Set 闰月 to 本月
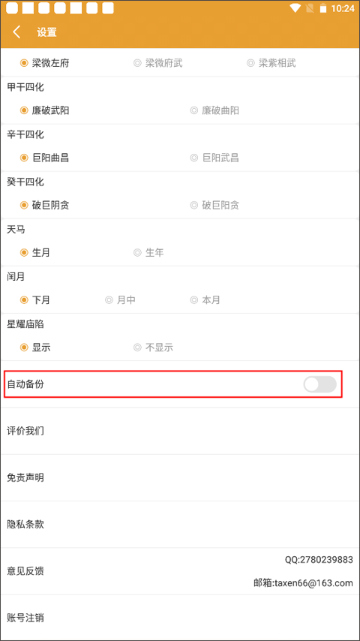The width and height of the screenshot is (360, 641). click(205, 300)
